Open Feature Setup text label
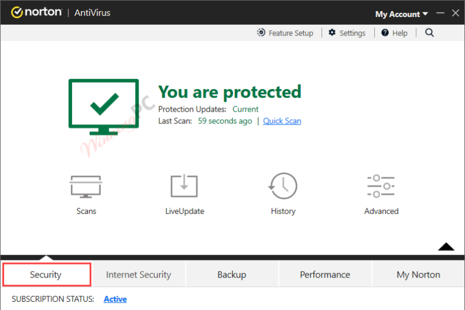The image size is (465, 310). [290, 33]
